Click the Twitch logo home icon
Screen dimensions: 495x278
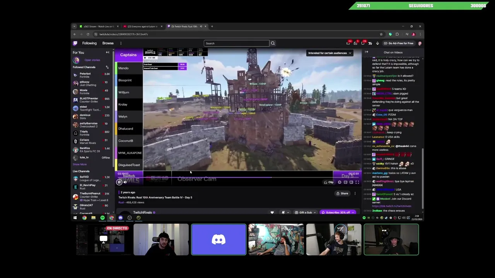75,43
